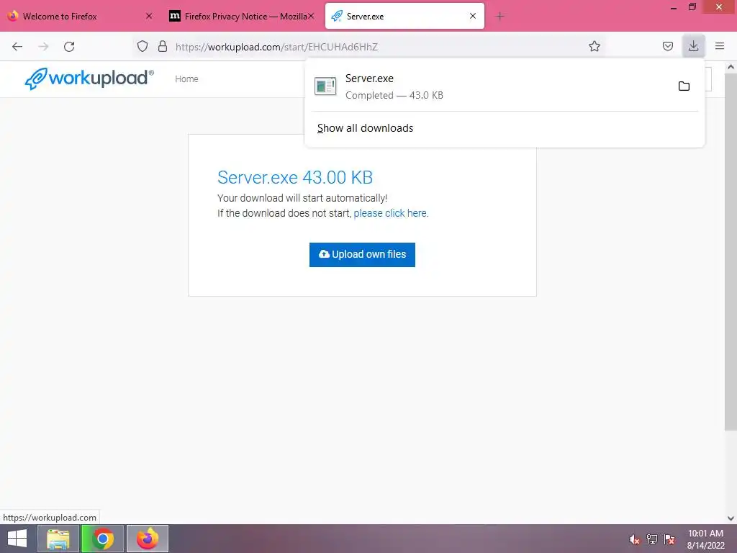Close the Welcome to Firefox tab
This screenshot has width=737, height=553.
(149, 16)
